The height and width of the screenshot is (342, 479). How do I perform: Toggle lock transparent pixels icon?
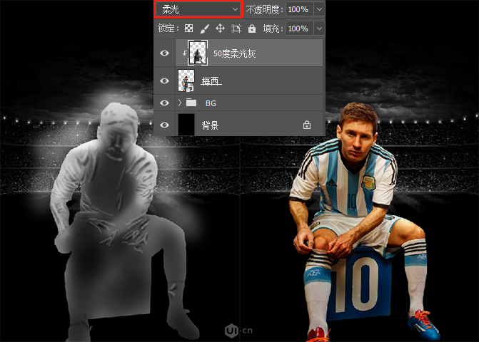click(x=188, y=28)
